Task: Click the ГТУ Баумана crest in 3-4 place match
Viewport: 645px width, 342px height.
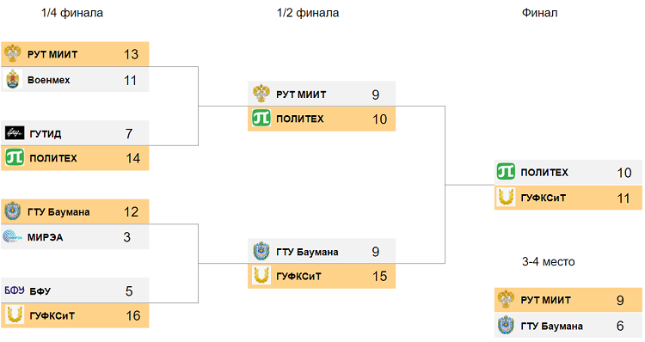Action: click(506, 325)
